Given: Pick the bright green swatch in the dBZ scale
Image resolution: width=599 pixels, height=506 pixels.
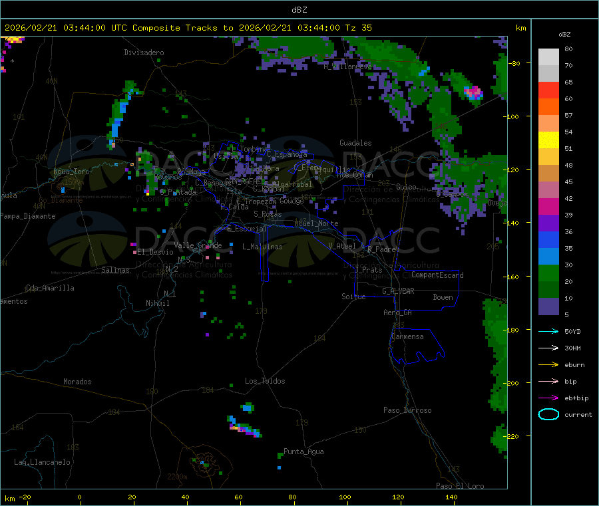Looking at the screenshot, I should pyautogui.click(x=548, y=273).
